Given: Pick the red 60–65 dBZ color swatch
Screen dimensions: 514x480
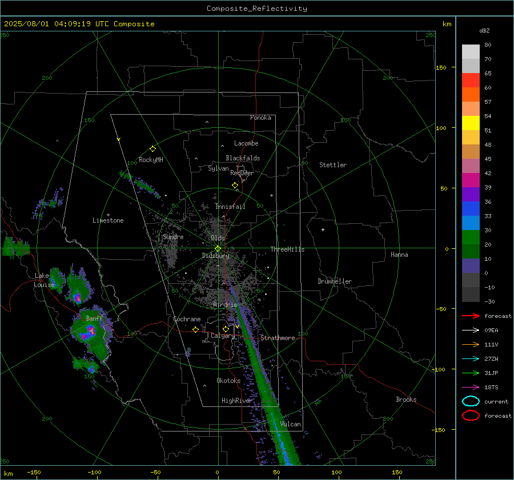Looking at the screenshot, I should pyautogui.click(x=471, y=80).
